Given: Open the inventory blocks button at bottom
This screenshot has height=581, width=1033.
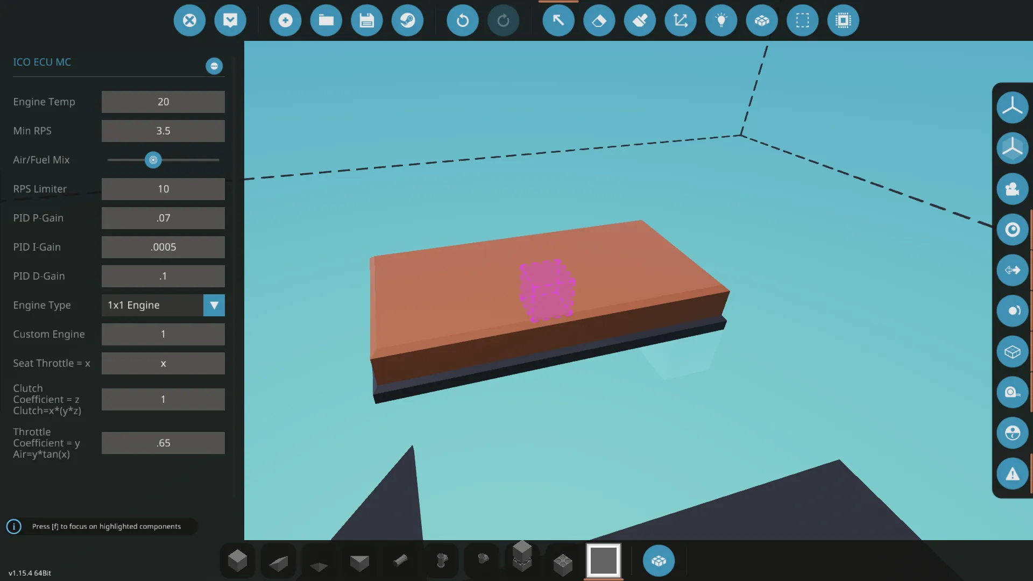Looking at the screenshot, I should [x=659, y=561].
